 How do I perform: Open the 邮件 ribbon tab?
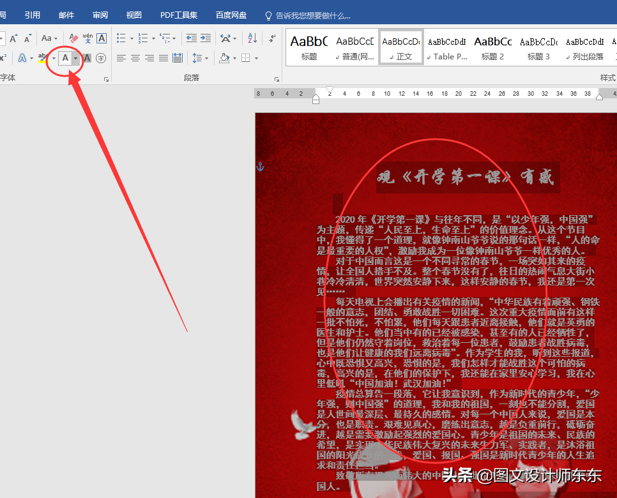(66, 15)
